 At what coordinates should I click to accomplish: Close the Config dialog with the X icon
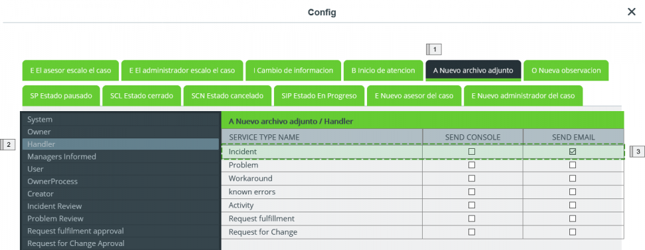[x=632, y=12]
